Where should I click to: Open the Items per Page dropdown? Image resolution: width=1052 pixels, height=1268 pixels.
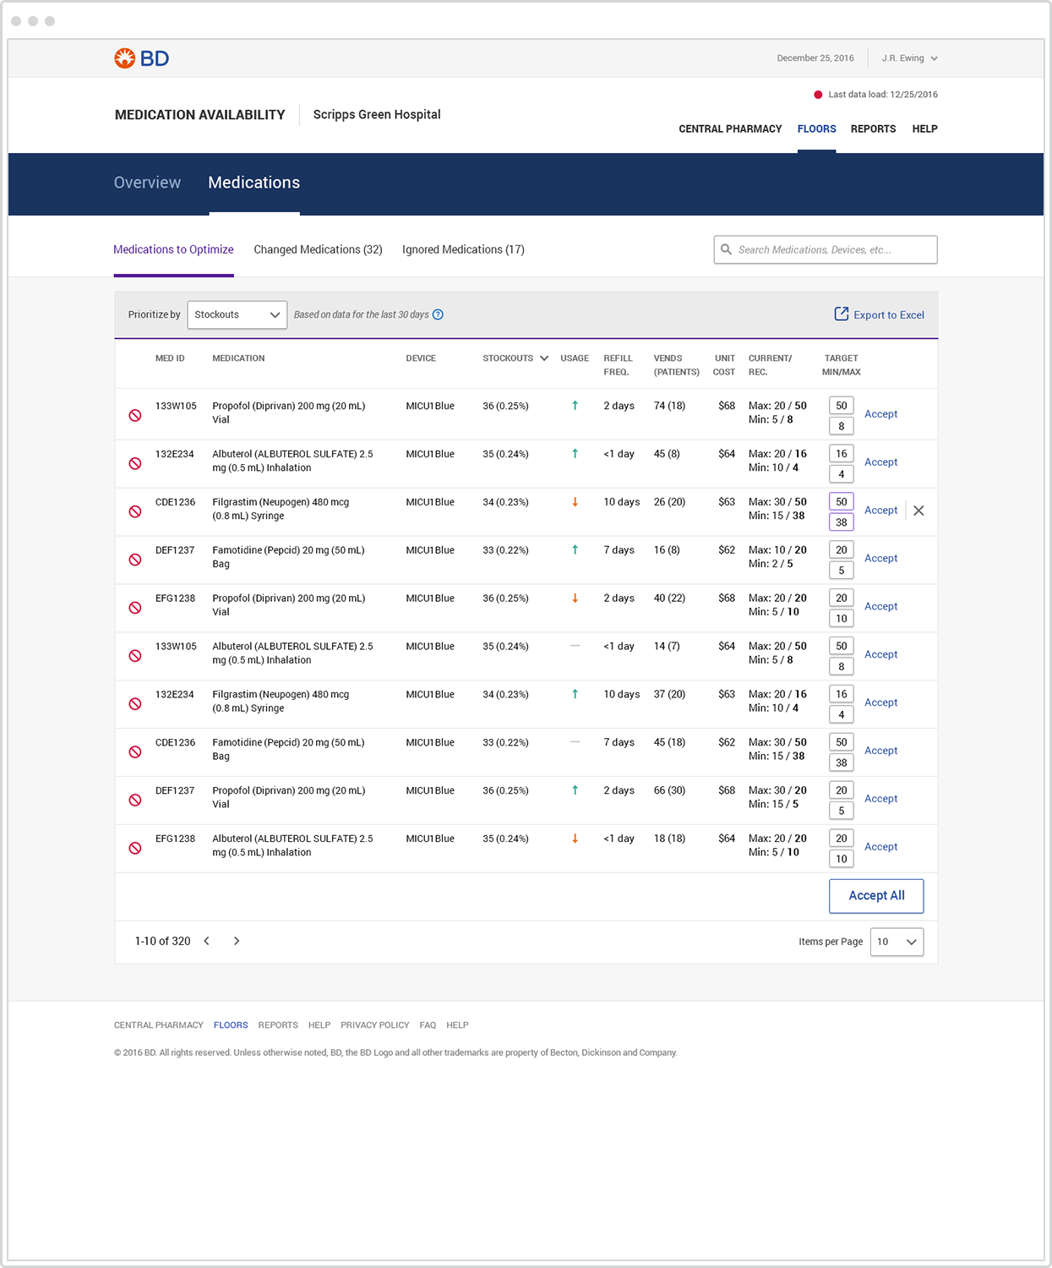point(897,942)
